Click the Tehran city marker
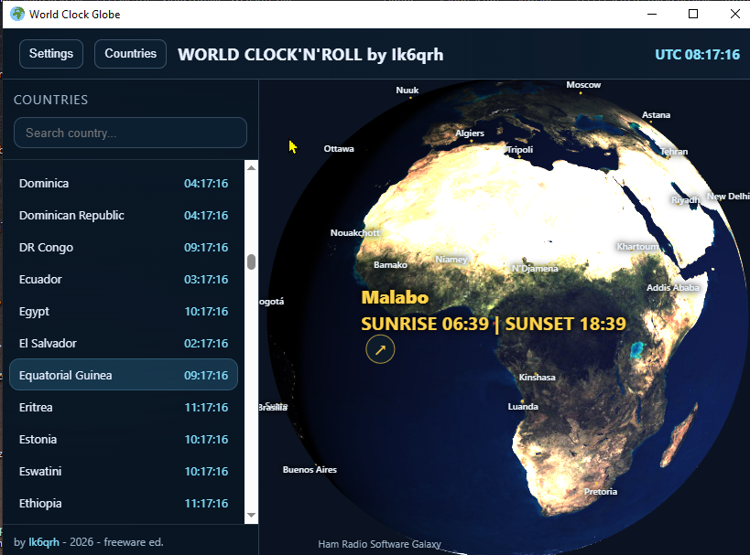750x555 pixels. point(672,151)
